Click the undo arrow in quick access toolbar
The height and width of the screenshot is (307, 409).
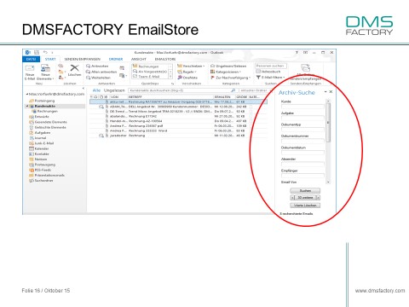(x=45, y=52)
